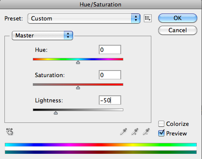The width and height of the screenshot is (202, 159).
Task: Click the Lightness black-to-white slider track
Action: point(78,110)
